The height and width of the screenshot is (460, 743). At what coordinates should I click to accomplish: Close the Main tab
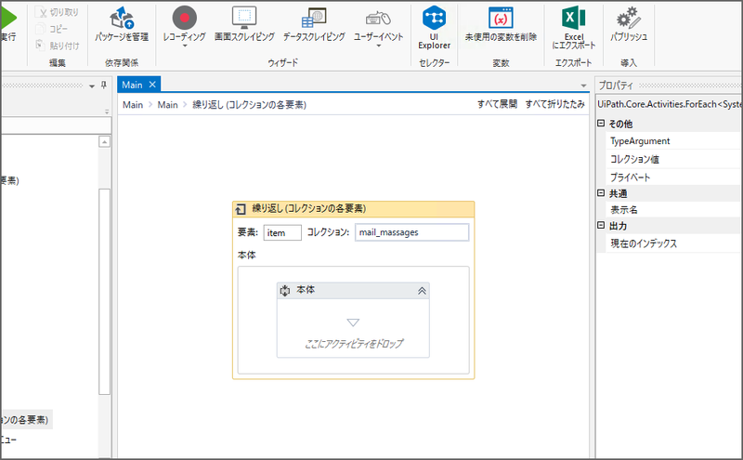pyautogui.click(x=152, y=85)
